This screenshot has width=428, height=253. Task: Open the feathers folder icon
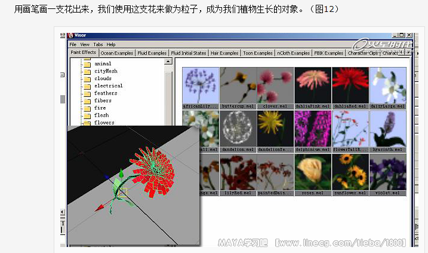(x=87, y=93)
